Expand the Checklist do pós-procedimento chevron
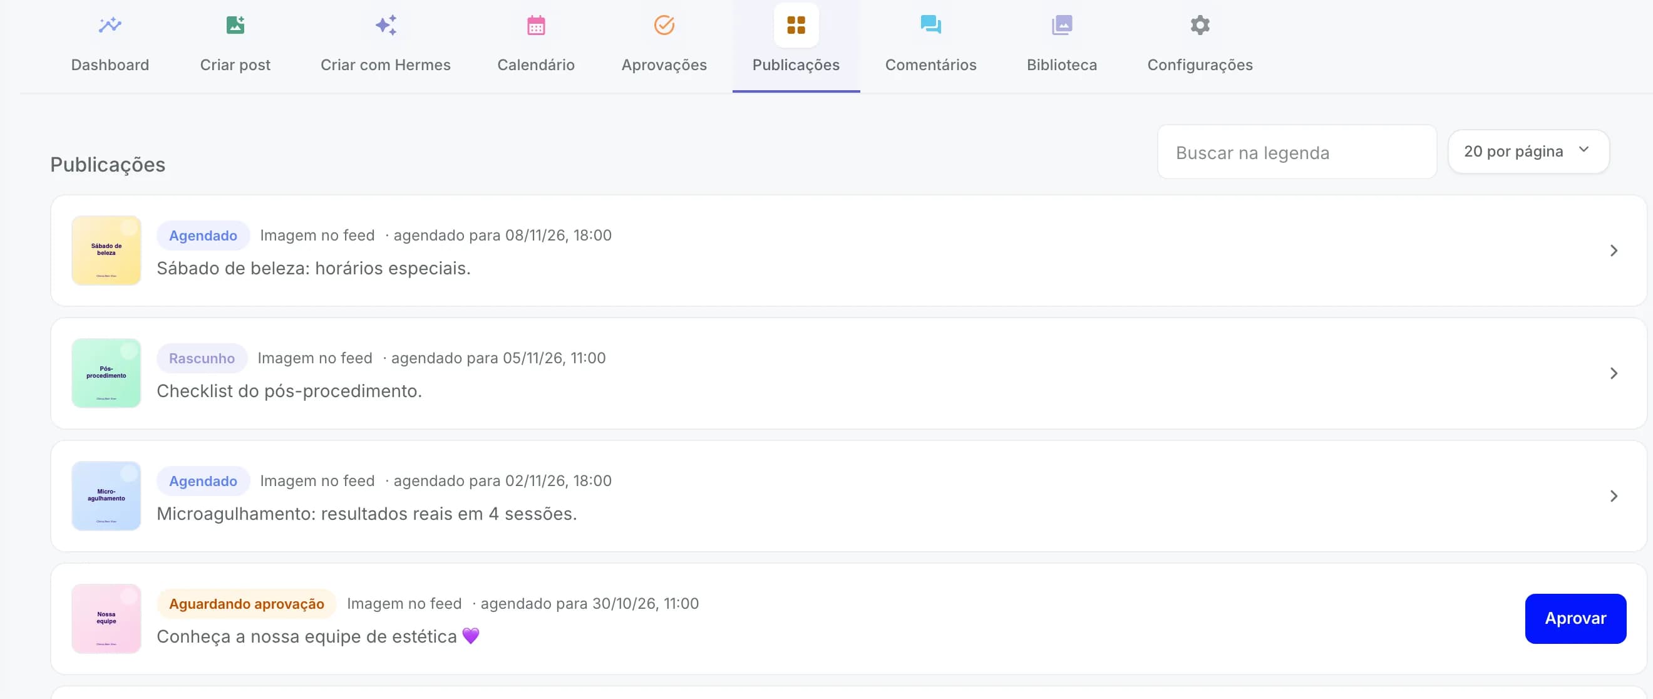 pyautogui.click(x=1613, y=373)
